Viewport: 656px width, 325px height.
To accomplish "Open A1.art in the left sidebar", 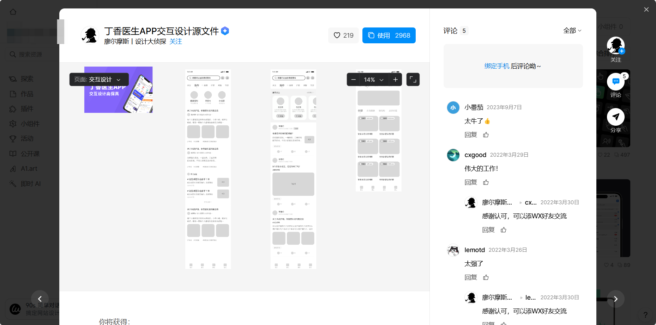I will [29, 169].
